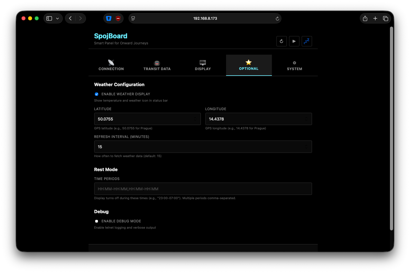This screenshot has height=273, width=410.
Task: Open the Bitwarden extension icon
Action: pos(109,18)
